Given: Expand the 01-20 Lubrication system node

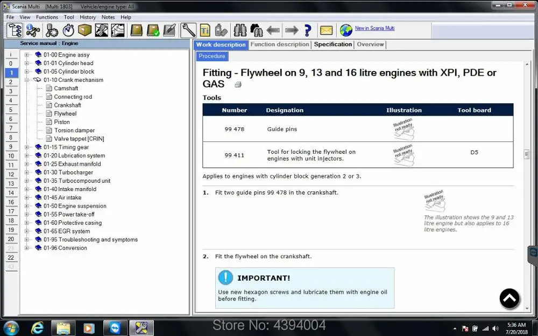Looking at the screenshot, I should coord(26,156).
